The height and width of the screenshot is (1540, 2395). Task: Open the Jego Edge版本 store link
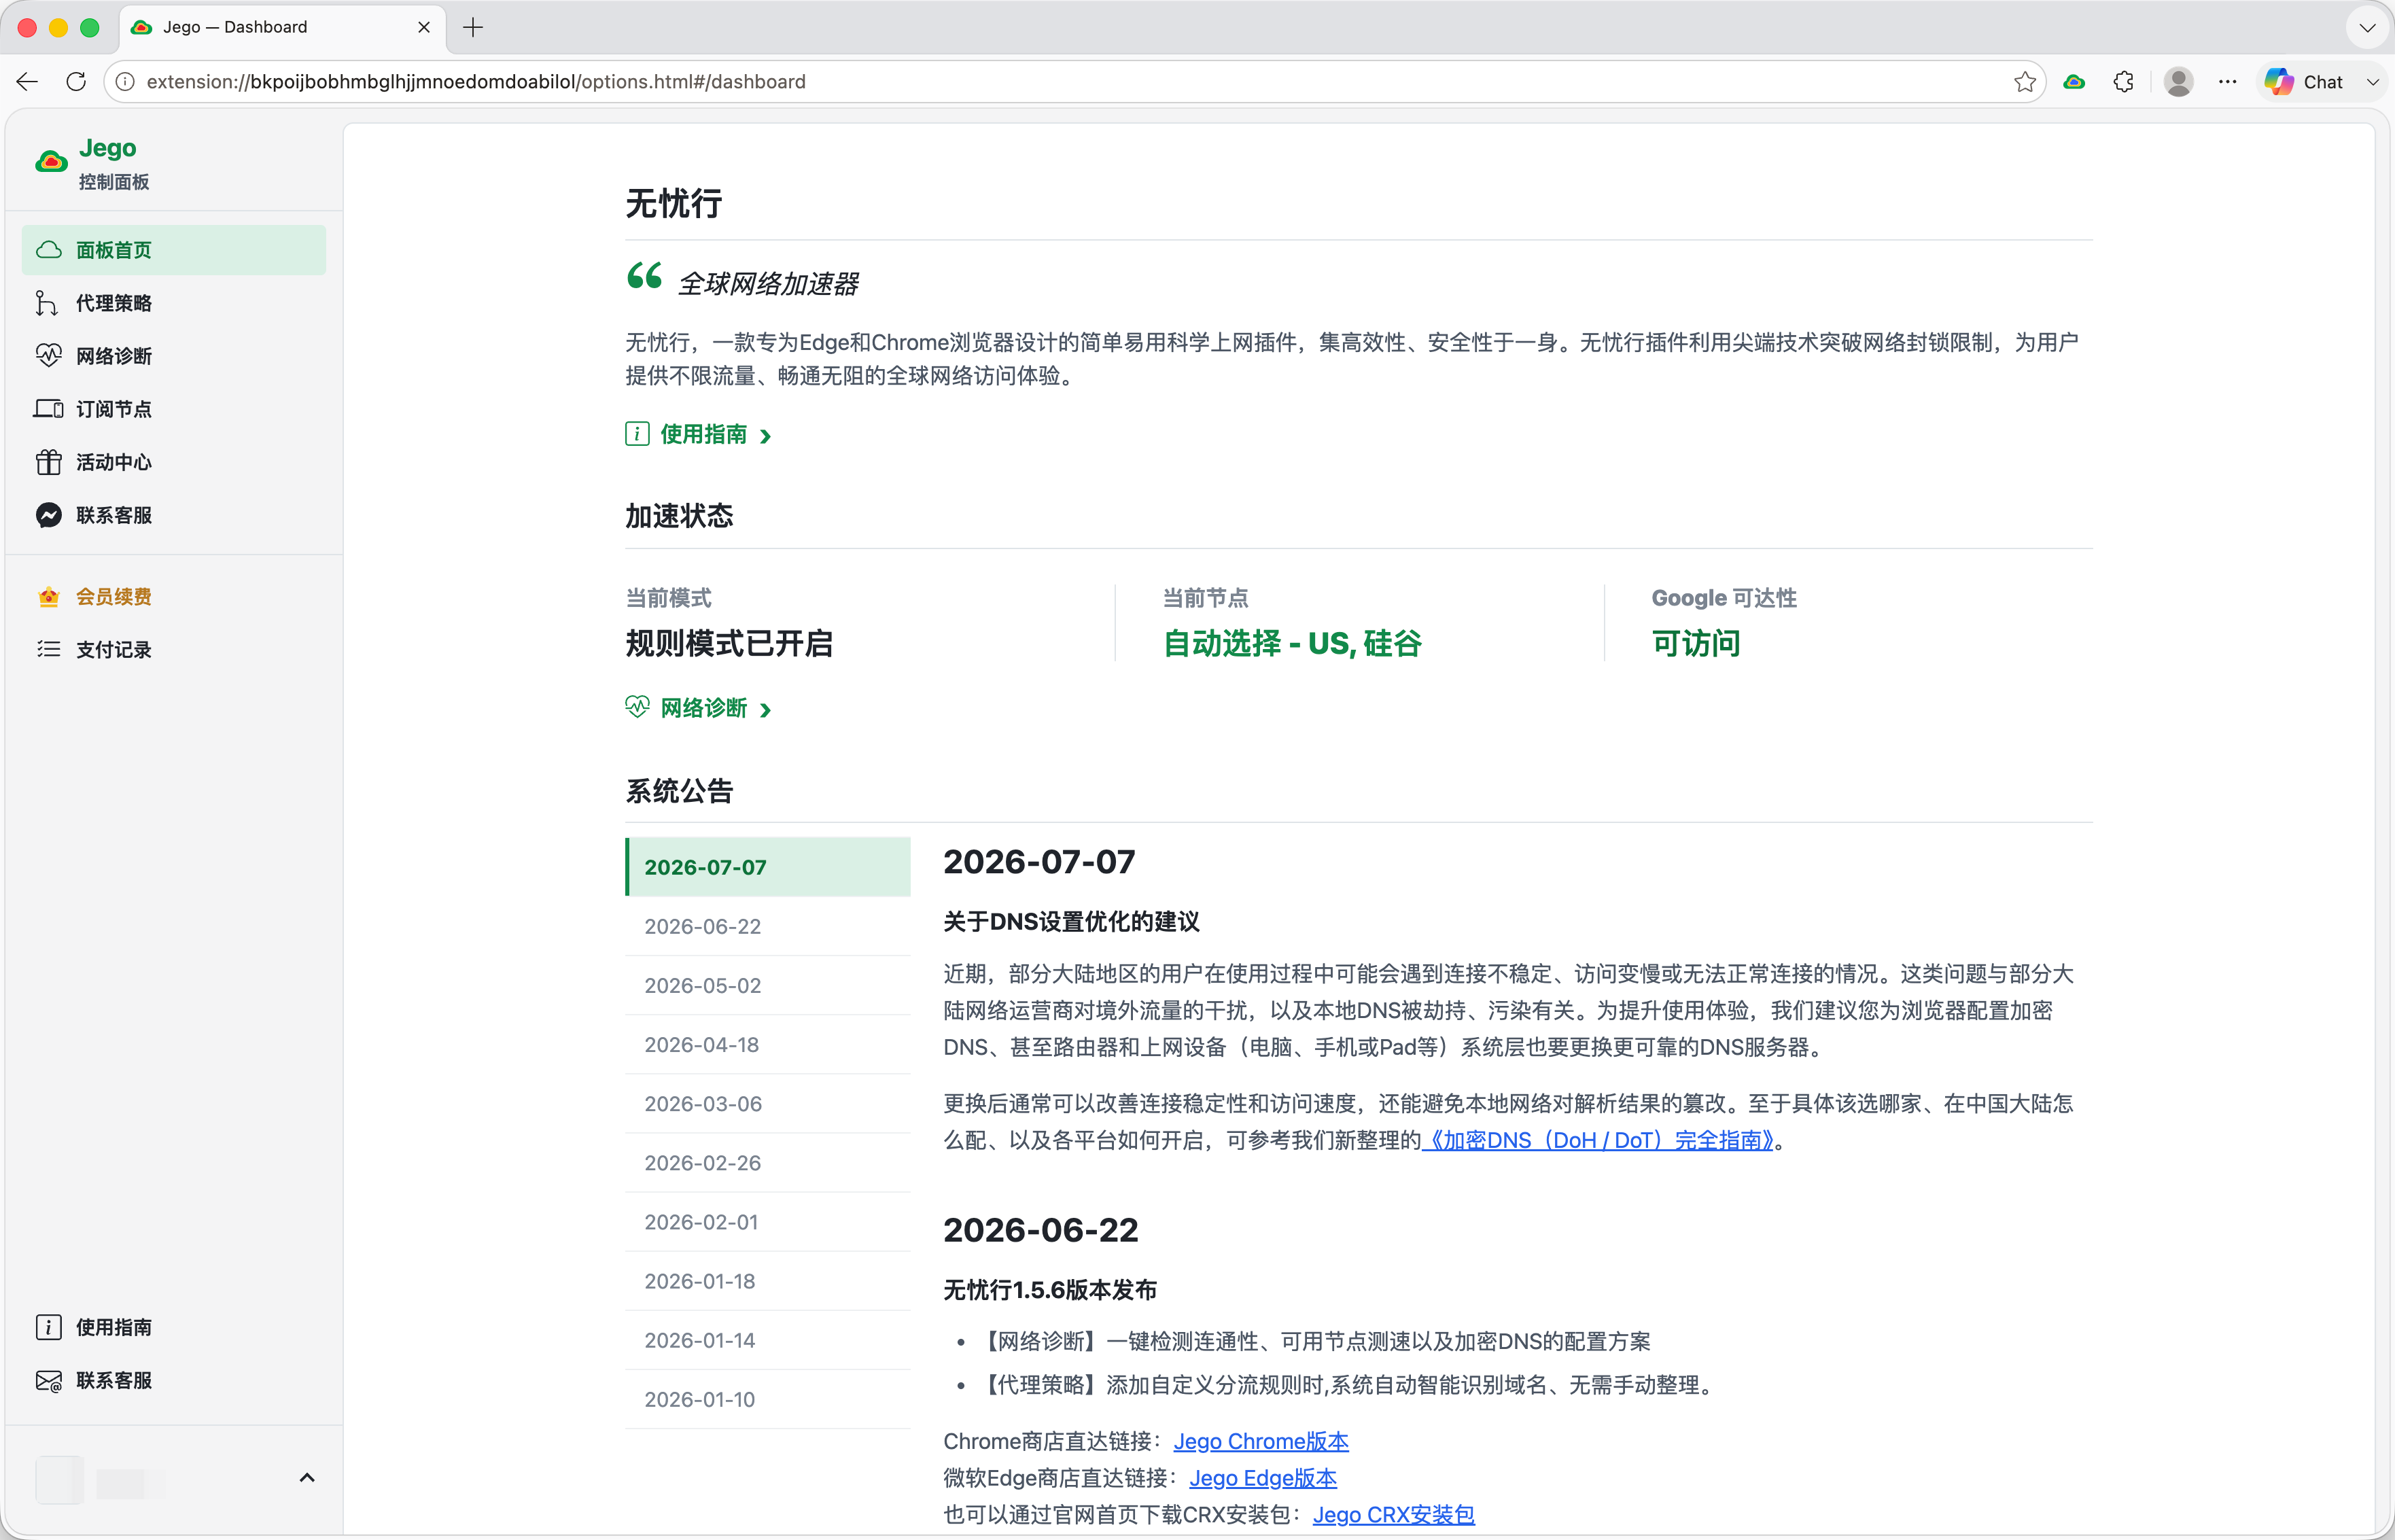(x=1263, y=1478)
